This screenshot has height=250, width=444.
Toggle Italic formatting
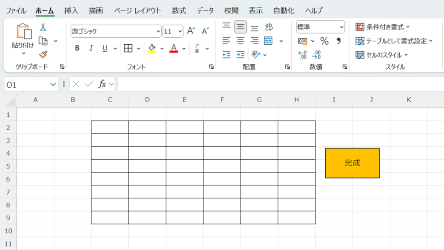click(91, 48)
